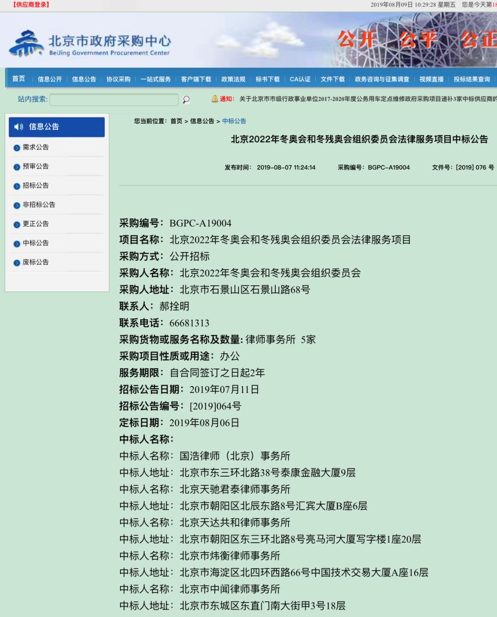Click 中标公告 in the breadcrumb
Screen dimensions: 497x617
point(234,121)
